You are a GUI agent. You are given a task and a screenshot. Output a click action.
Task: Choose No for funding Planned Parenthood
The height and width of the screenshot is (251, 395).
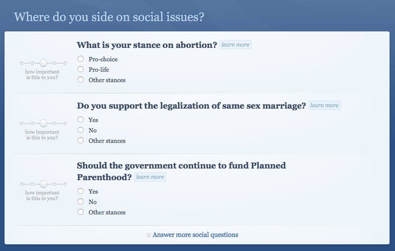point(81,202)
